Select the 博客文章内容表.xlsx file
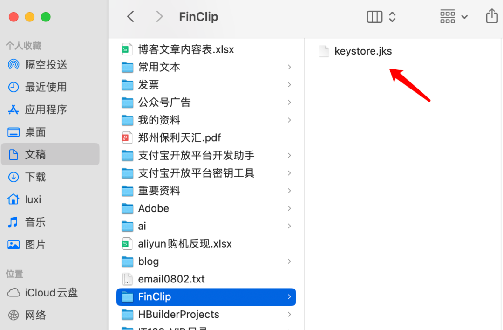Viewport: 503px width, 330px height. pos(206,49)
